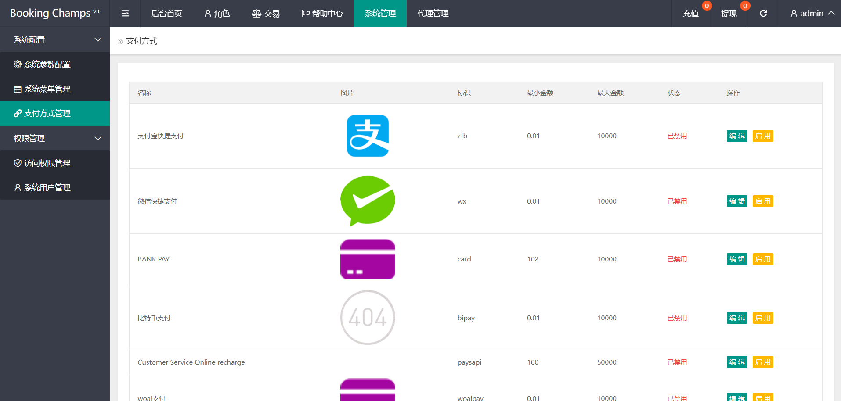Click the gear icon beside 系统参数配置
841x401 pixels.
(18, 64)
